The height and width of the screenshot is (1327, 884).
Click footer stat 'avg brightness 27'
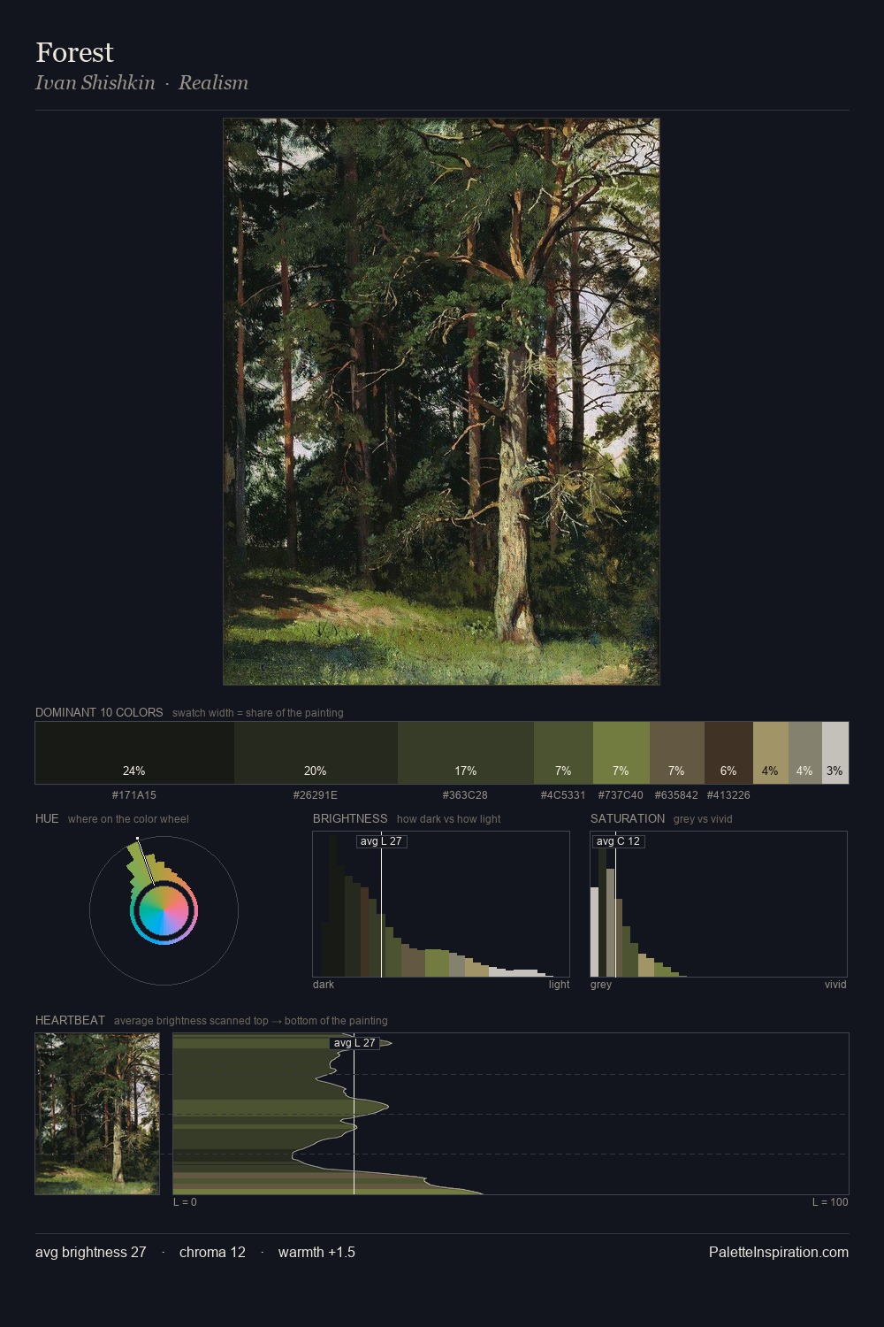(x=90, y=1252)
